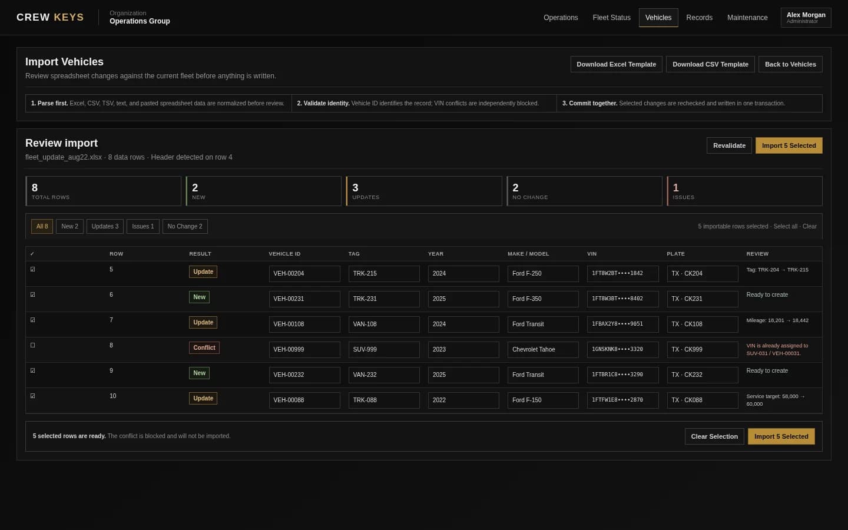Click the 2 No Change summary card

point(584,191)
